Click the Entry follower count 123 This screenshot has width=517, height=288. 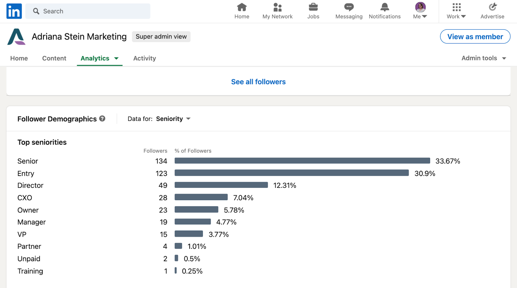(162, 173)
